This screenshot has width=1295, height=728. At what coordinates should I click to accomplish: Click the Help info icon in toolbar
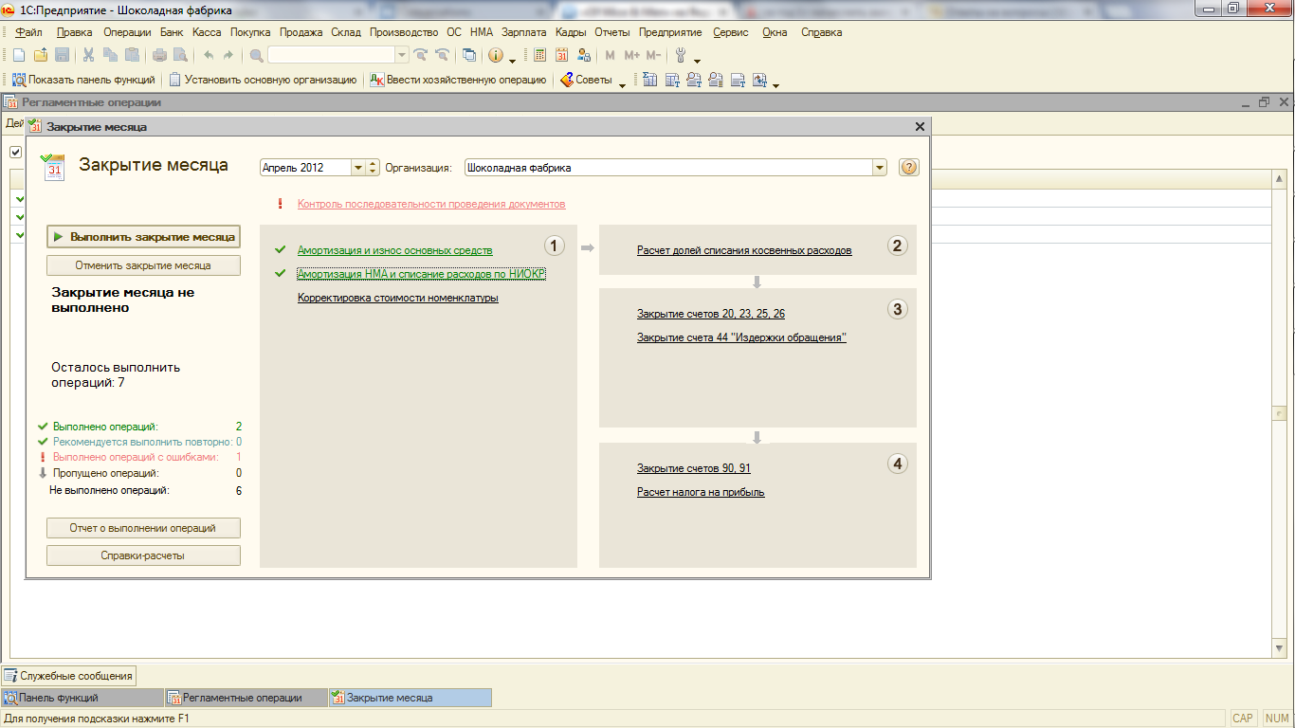click(x=496, y=55)
